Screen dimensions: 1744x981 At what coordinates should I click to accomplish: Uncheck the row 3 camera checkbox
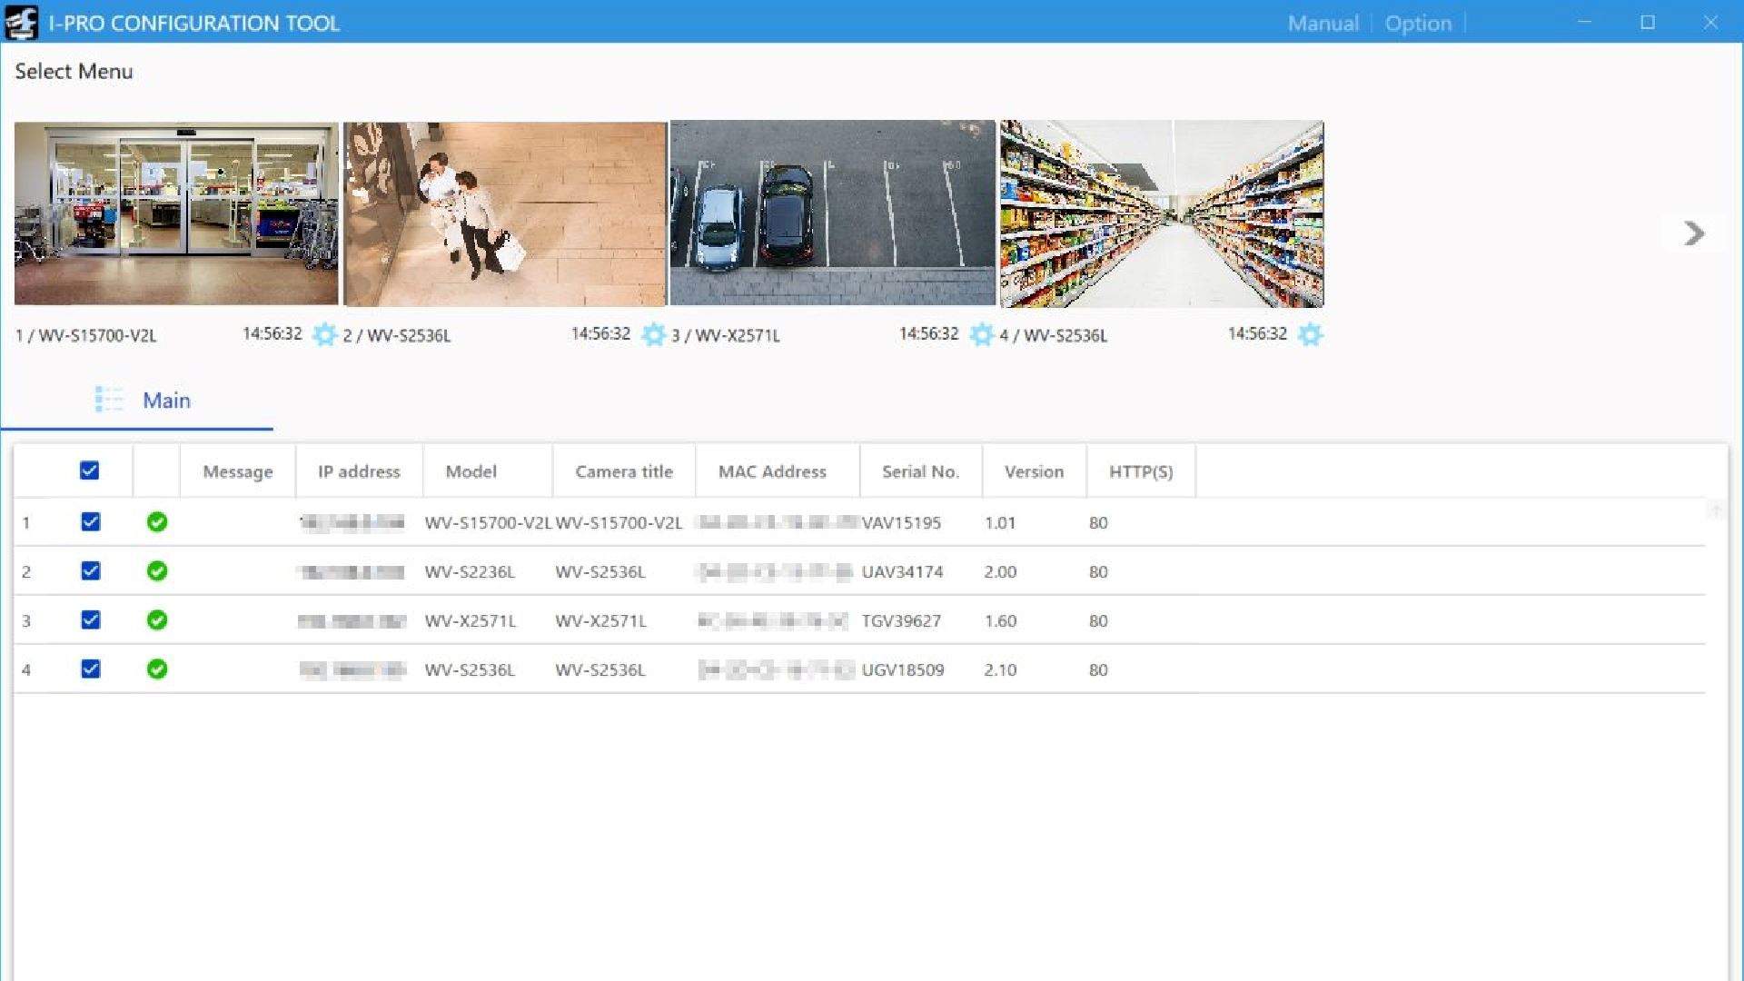click(x=90, y=619)
